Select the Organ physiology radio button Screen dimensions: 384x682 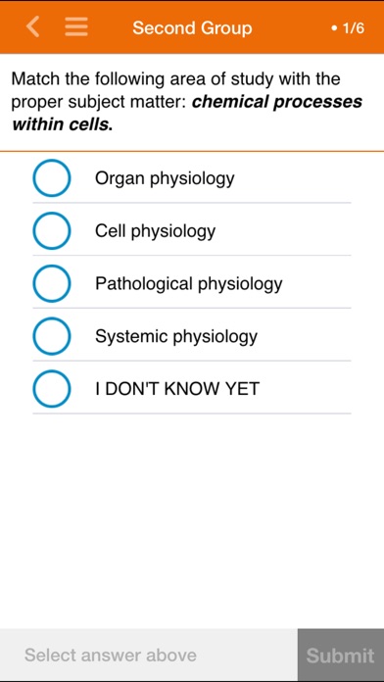pyautogui.click(x=52, y=178)
